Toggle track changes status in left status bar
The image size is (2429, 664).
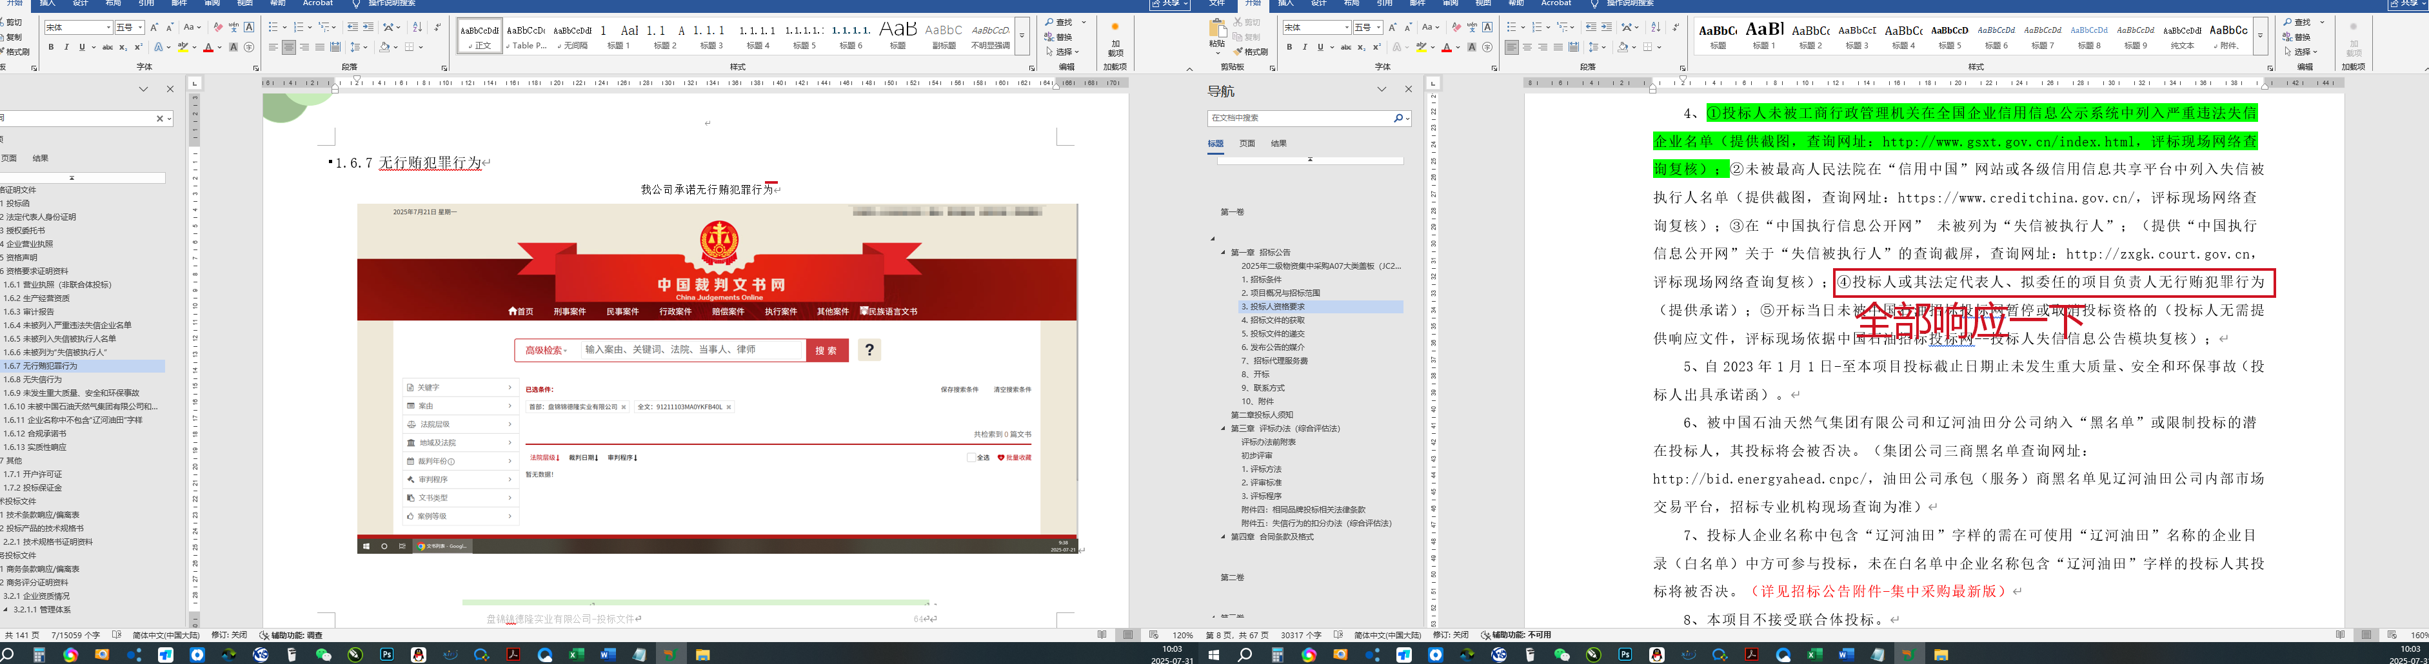[229, 636]
